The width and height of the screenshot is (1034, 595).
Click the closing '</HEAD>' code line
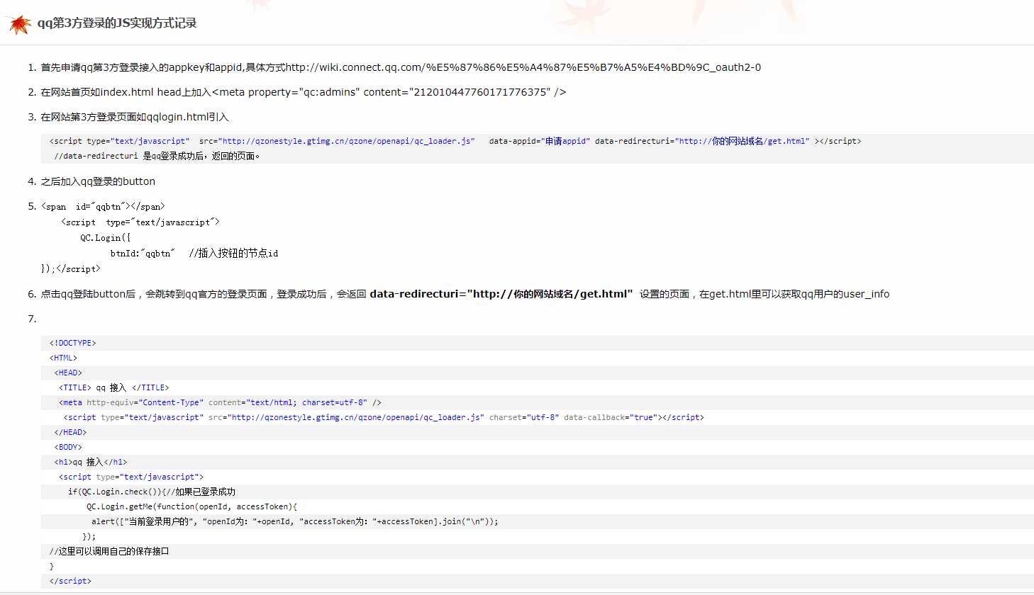click(x=70, y=432)
